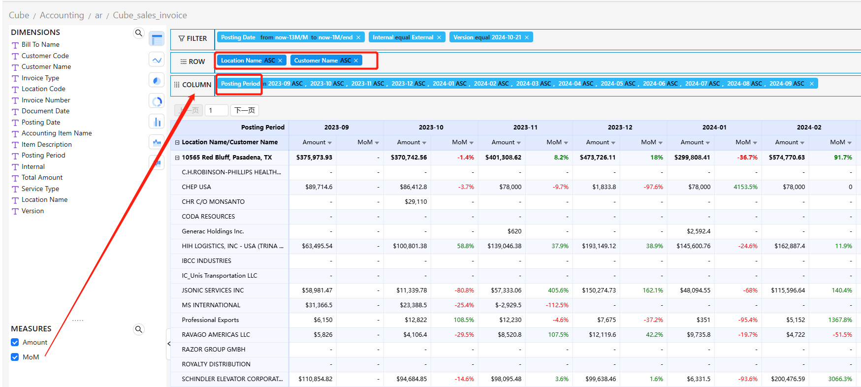This screenshot has width=861, height=387.
Task: Select the Location Code dimension
Action: pos(43,89)
